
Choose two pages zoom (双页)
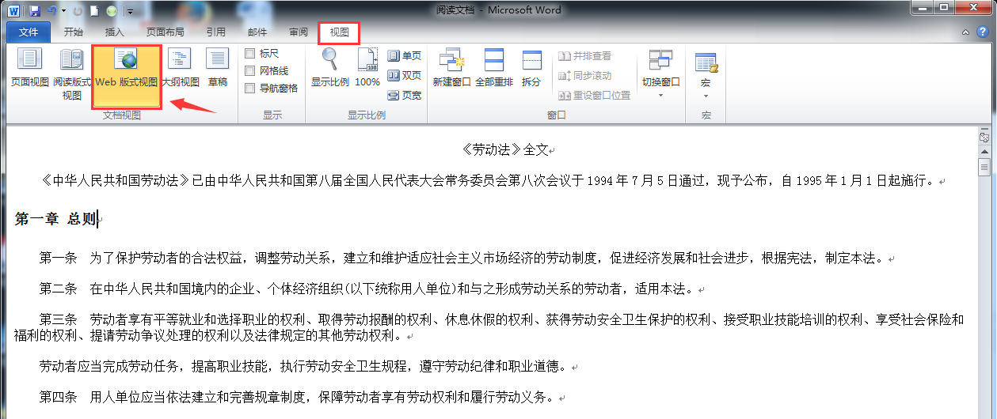405,76
